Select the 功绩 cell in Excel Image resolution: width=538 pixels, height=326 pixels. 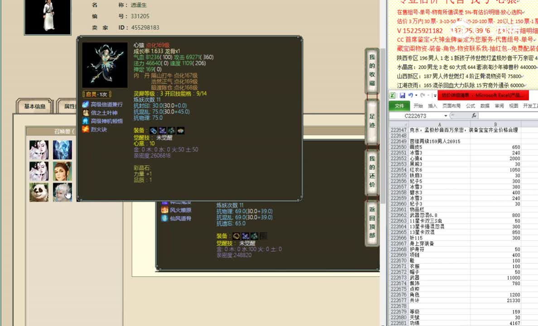(440, 323)
